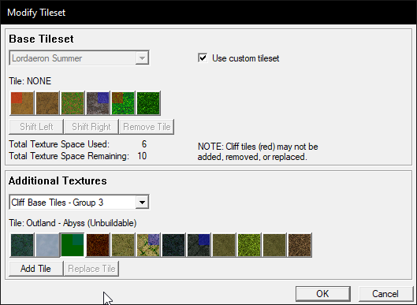Select the dark teal first additional tile
The width and height of the screenshot is (417, 305).
click(x=22, y=245)
